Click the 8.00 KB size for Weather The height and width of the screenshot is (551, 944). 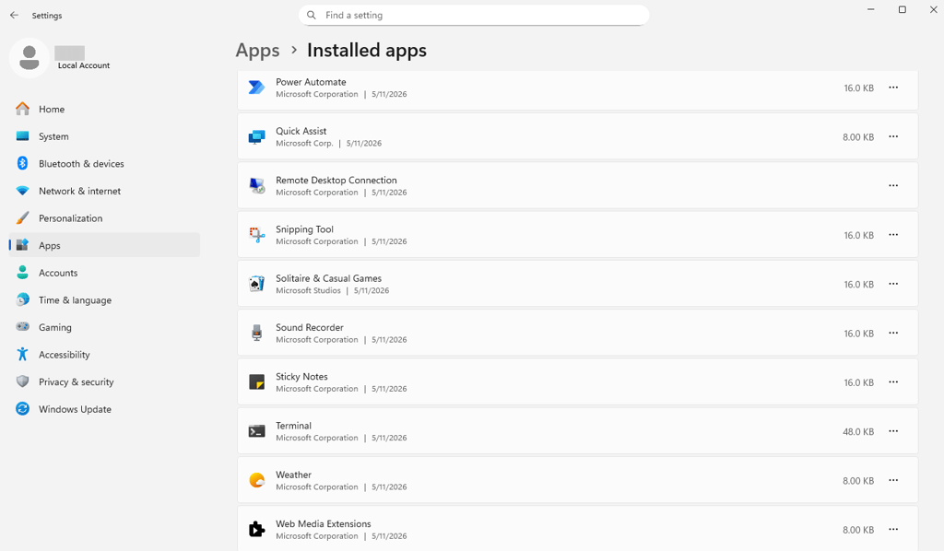(858, 481)
